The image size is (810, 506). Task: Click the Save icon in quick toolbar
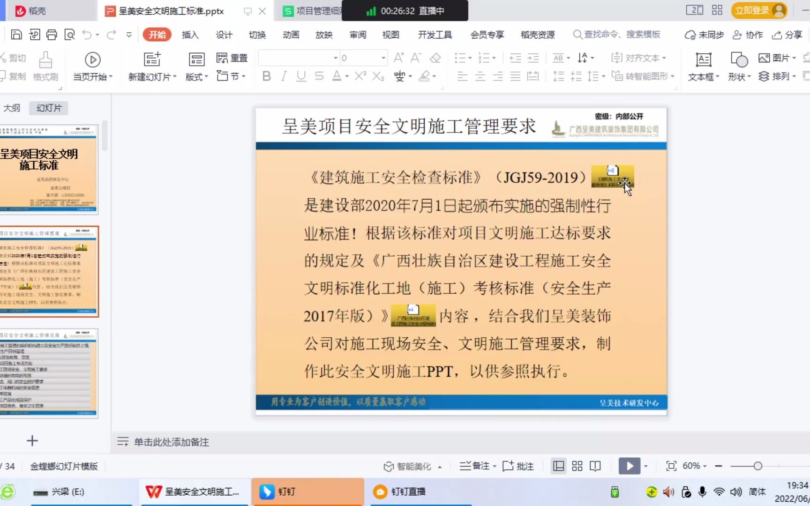16,35
